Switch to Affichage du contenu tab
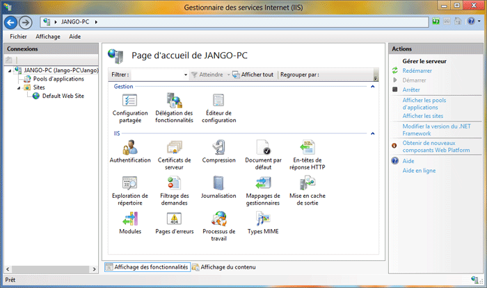487x288 pixels. [224, 267]
